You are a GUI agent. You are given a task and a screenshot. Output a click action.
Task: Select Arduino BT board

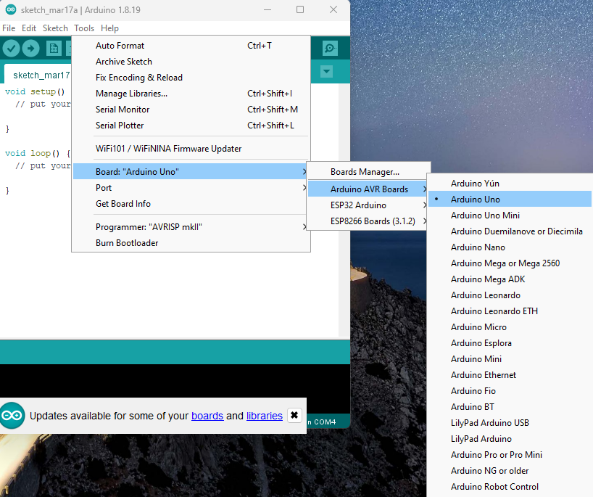pos(510,407)
